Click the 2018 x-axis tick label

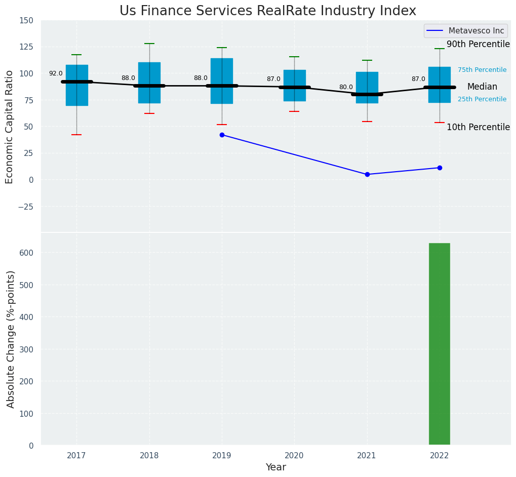coord(149,455)
